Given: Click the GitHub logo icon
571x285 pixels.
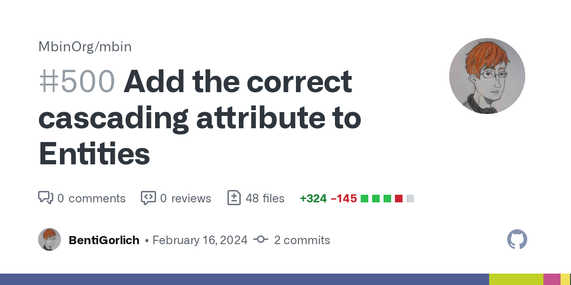Looking at the screenshot, I should (x=517, y=239).
